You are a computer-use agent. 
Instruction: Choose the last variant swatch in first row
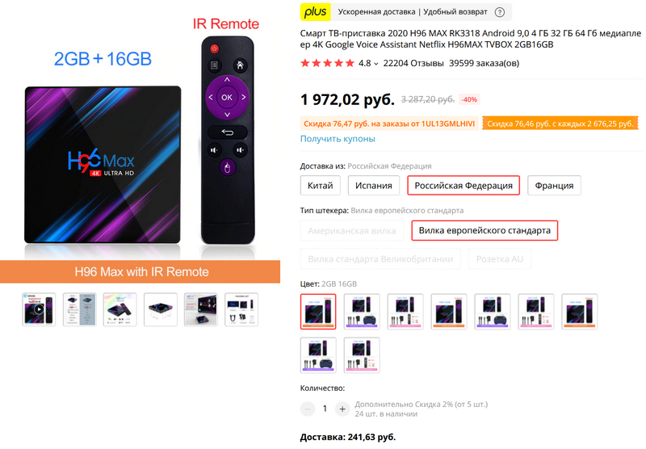(x=579, y=312)
